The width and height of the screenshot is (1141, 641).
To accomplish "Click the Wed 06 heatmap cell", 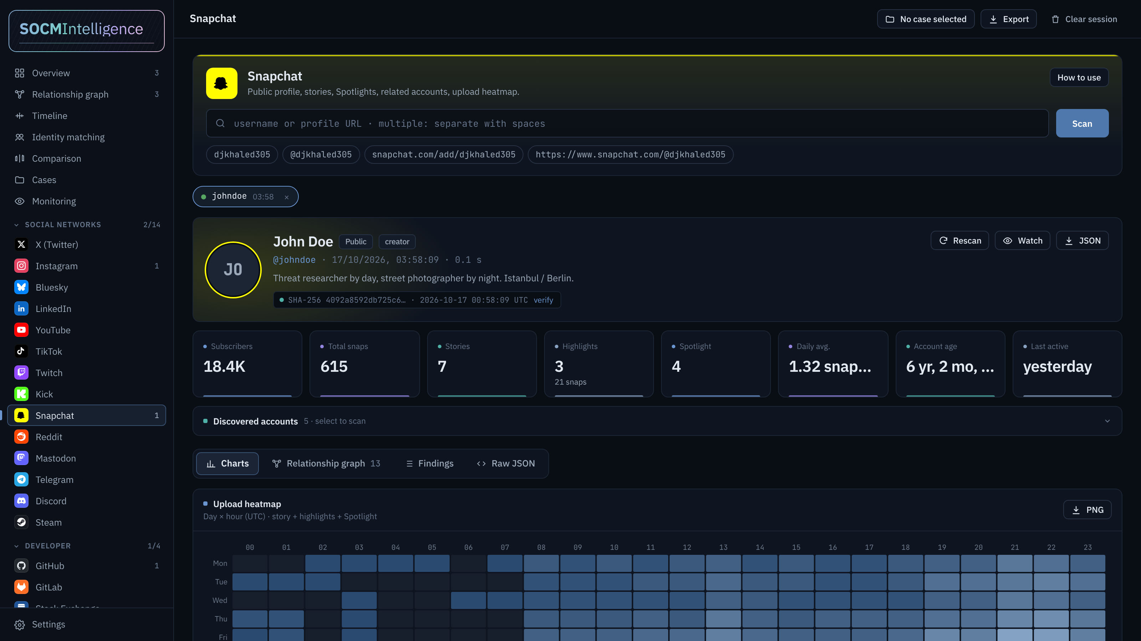I will point(468,601).
